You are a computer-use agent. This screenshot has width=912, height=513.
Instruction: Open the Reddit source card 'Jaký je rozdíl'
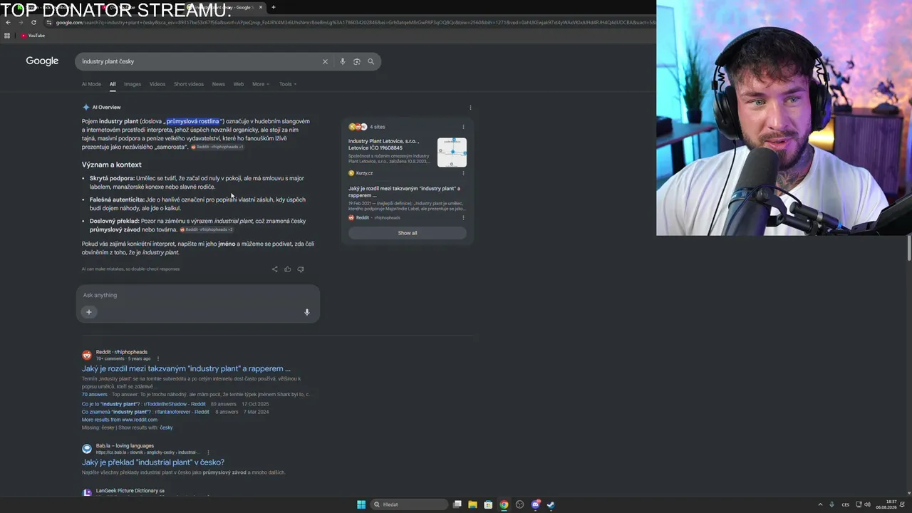(404, 192)
